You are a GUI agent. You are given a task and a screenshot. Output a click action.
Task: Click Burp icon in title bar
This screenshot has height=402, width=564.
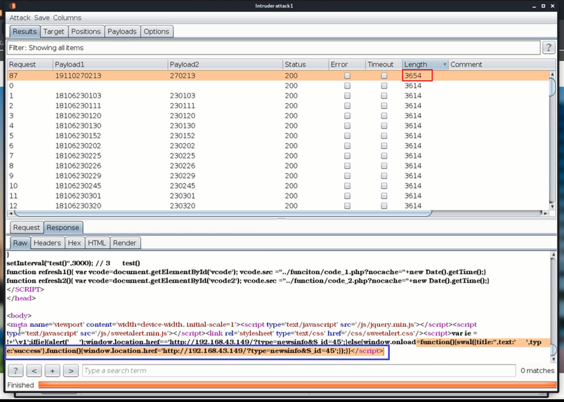click(x=12, y=6)
